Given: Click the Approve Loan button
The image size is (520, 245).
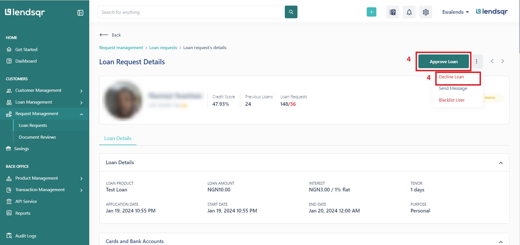Looking at the screenshot, I should (x=443, y=61).
